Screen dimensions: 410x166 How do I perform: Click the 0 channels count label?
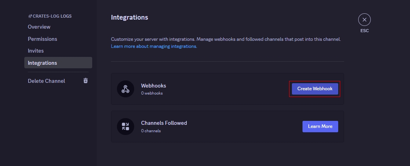[151, 131]
